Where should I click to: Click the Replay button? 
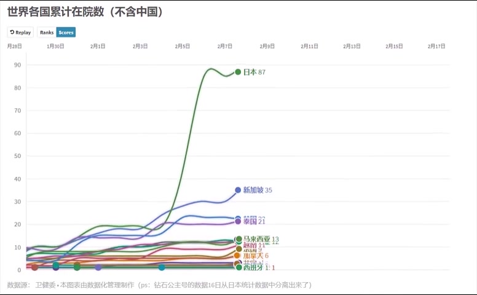coord(20,32)
